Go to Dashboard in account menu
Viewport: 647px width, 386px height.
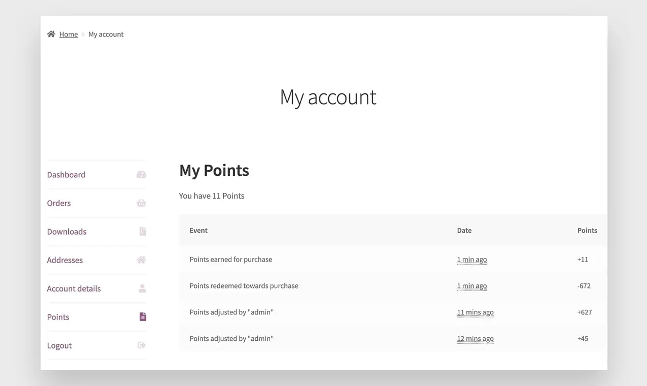[66, 175]
